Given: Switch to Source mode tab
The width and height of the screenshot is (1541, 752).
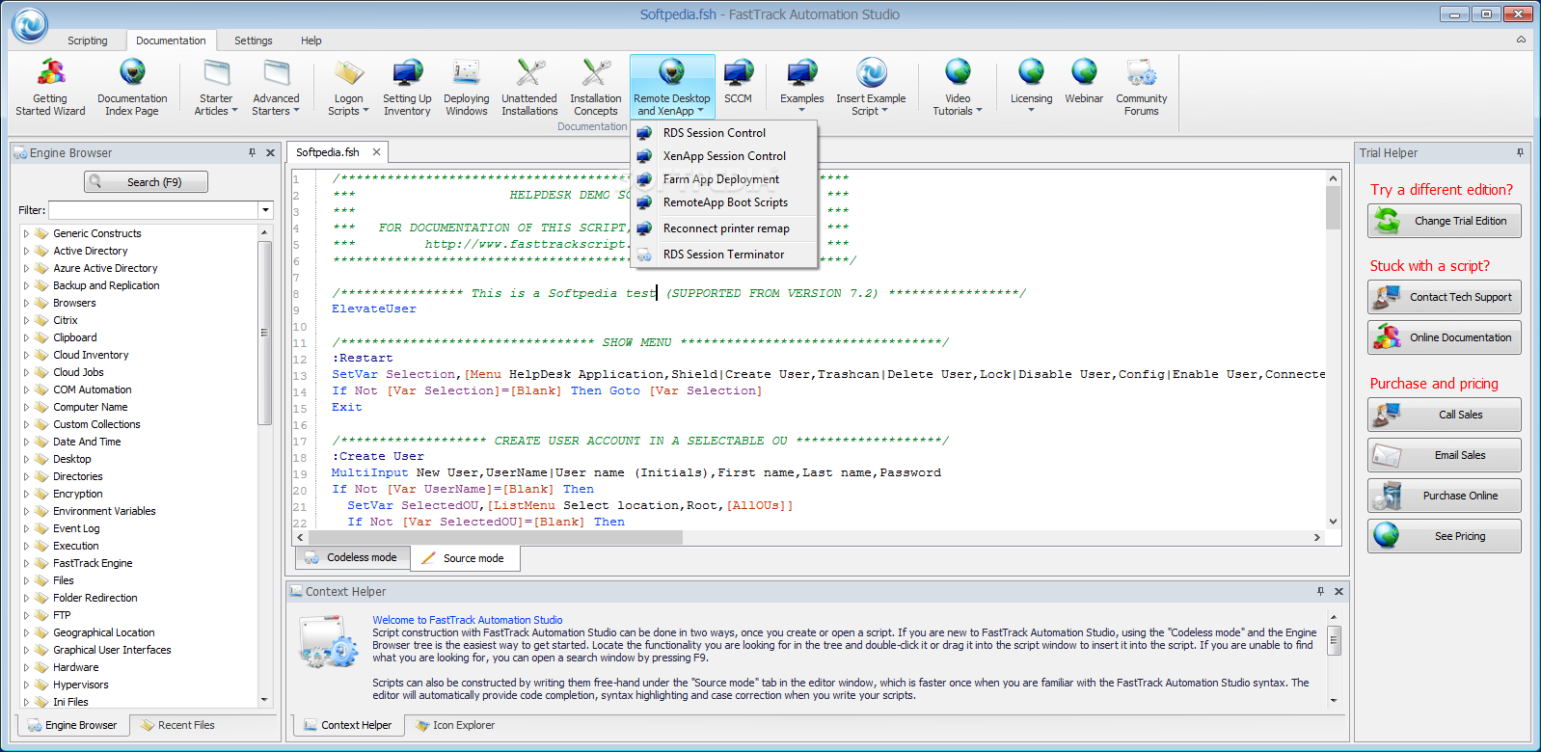Looking at the screenshot, I should pos(465,558).
